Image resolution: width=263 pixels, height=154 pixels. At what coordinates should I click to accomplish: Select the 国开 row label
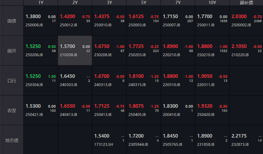point(12,51)
